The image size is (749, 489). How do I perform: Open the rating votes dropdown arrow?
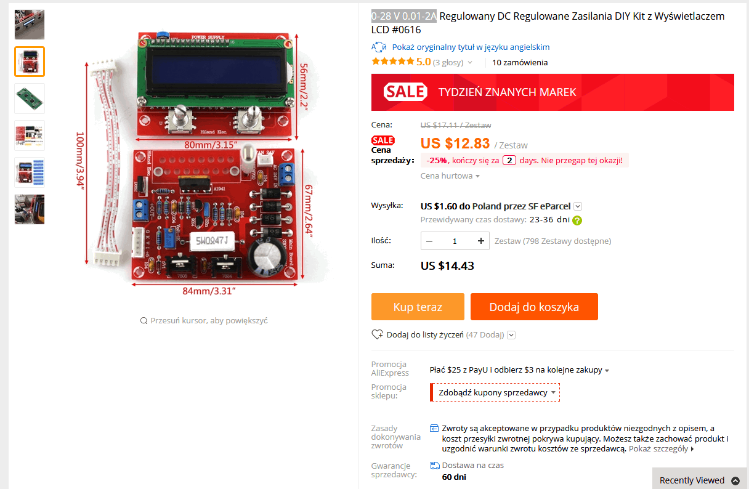point(470,63)
